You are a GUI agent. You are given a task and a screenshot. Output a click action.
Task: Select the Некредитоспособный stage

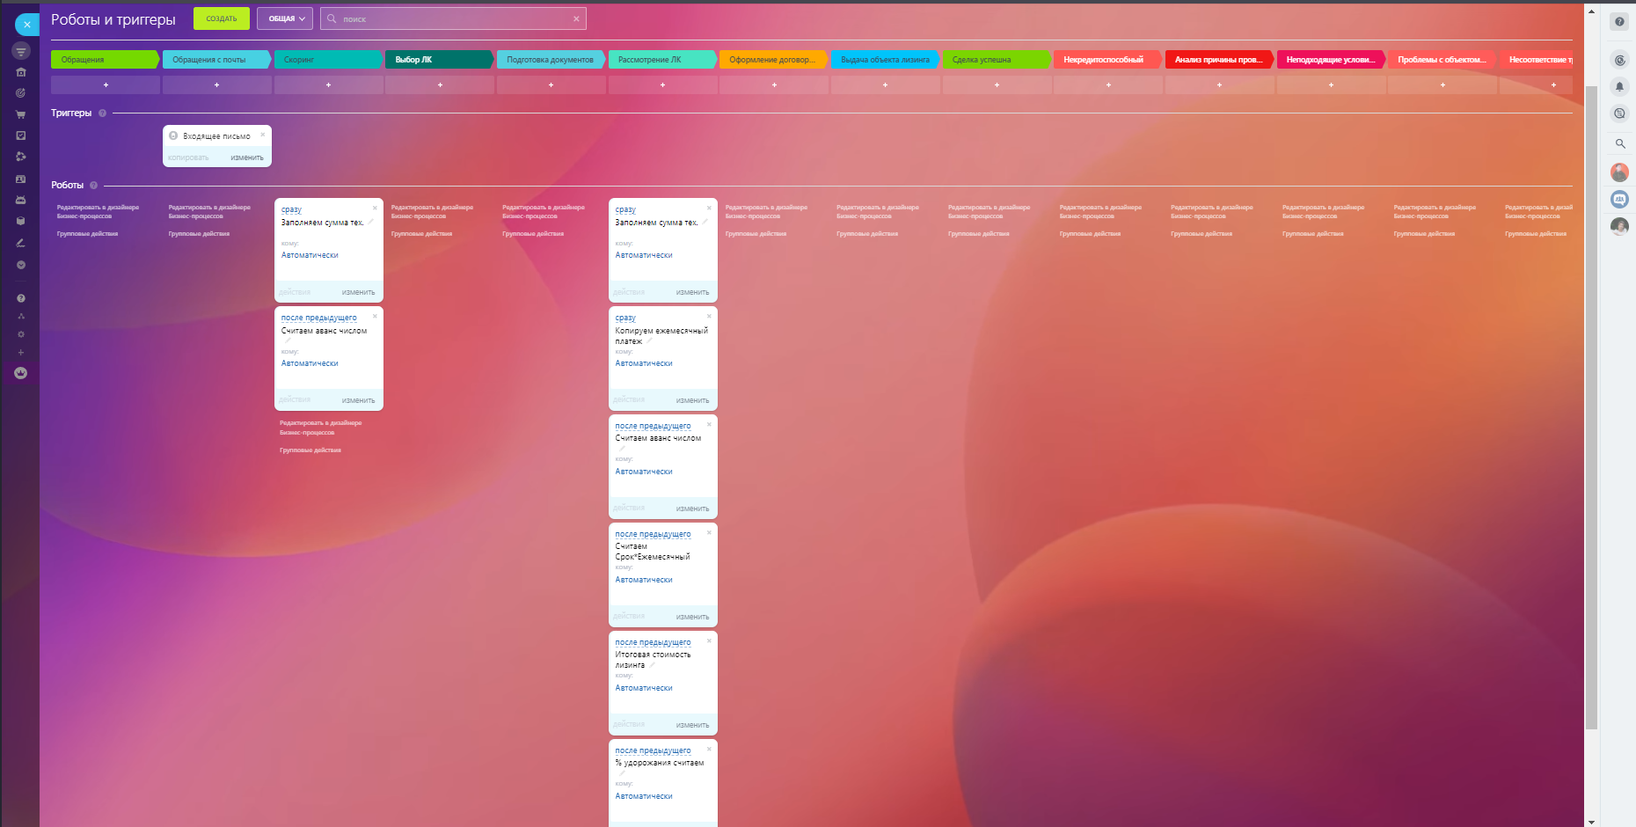(x=1108, y=60)
